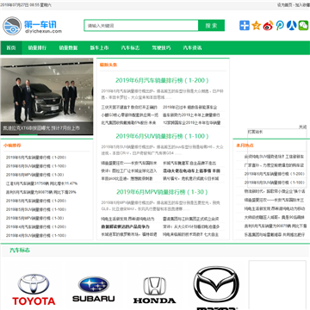Open the Mazda brand logo
This screenshot has width=310, height=310.
coord(216,288)
